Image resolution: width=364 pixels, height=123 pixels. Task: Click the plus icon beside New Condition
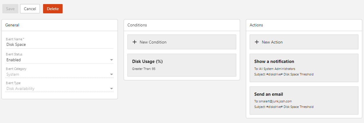click(x=134, y=42)
